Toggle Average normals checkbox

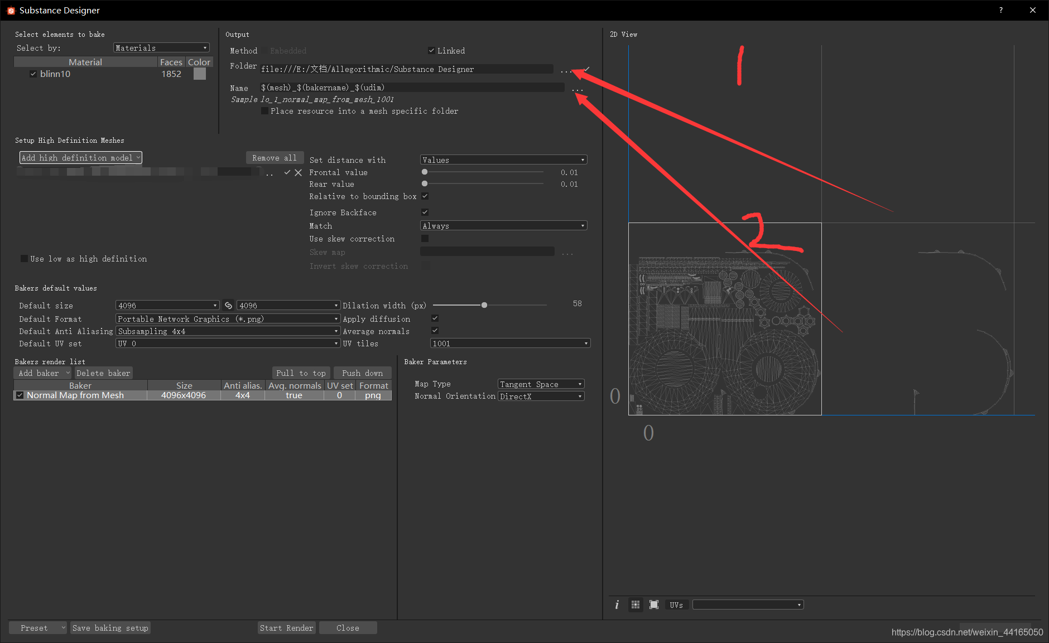point(435,331)
